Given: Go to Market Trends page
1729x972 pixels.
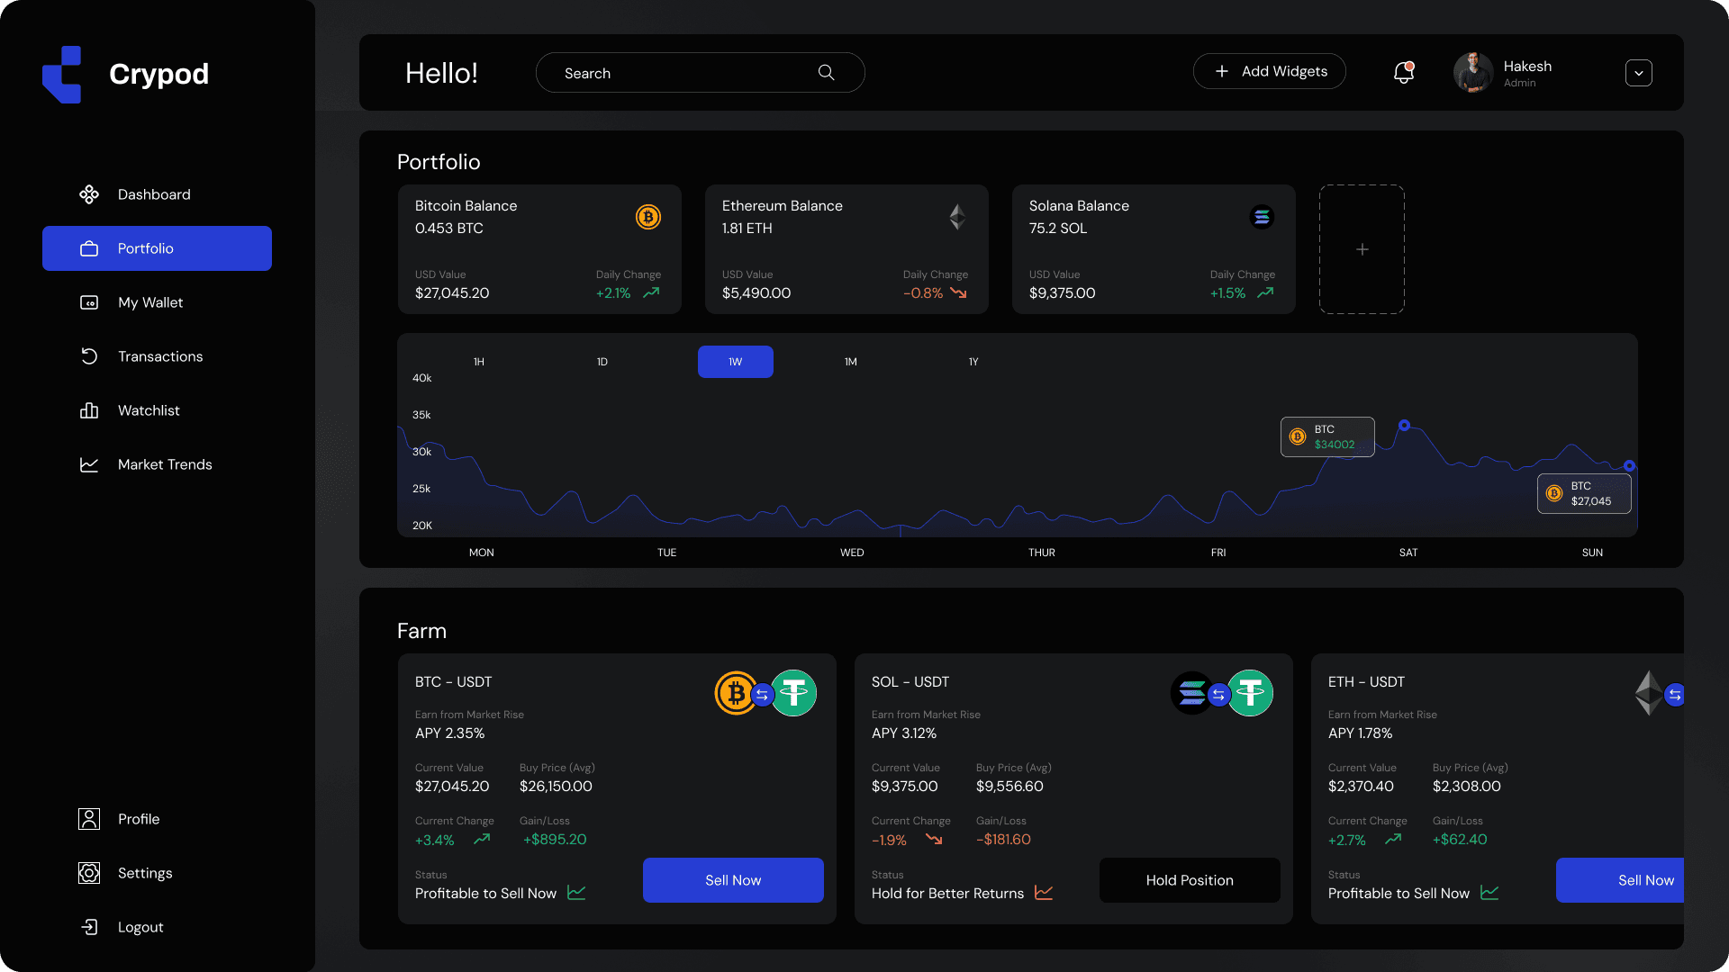Looking at the screenshot, I should (x=165, y=464).
